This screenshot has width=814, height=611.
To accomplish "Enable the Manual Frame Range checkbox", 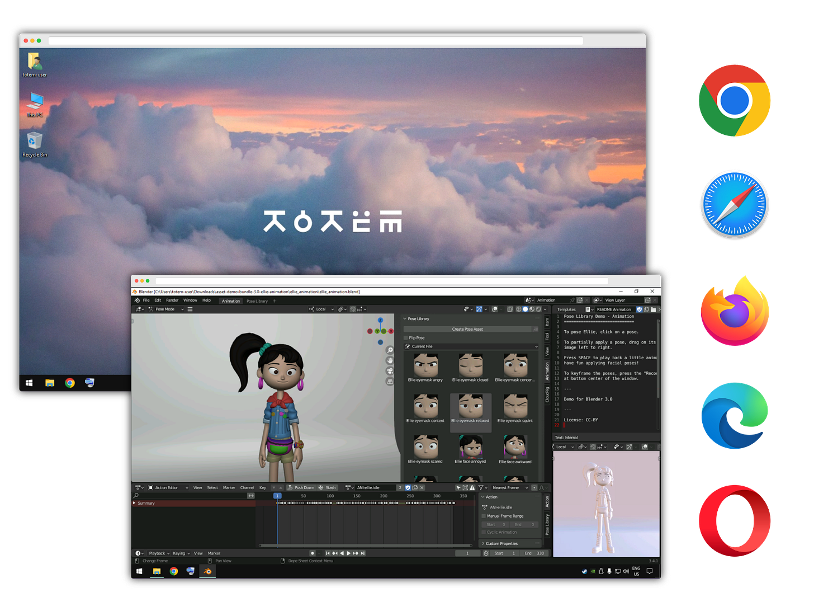I will (x=484, y=516).
